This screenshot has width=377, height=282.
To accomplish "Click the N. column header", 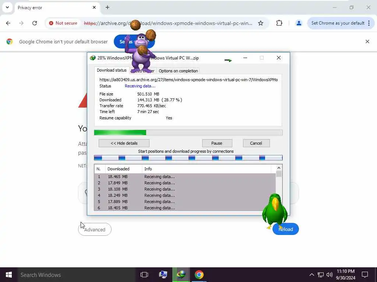I will click(100, 169).
